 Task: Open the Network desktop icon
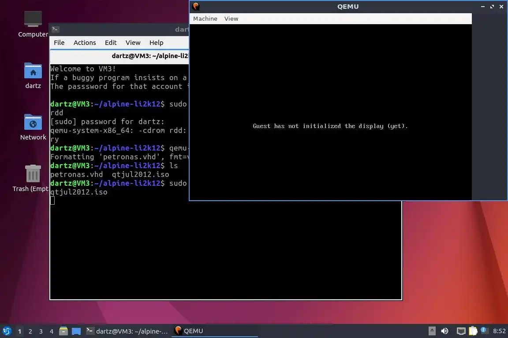[x=33, y=128]
